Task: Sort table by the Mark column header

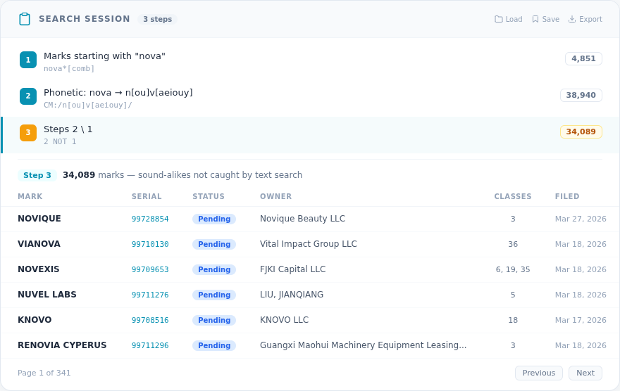Action: click(30, 197)
